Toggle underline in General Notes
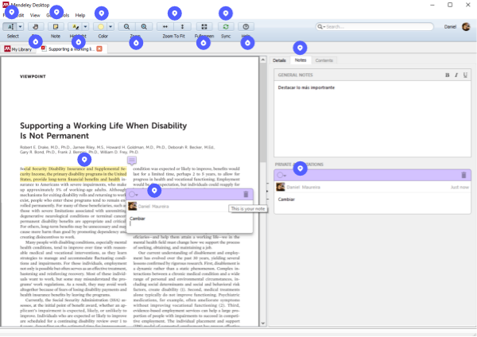 pyautogui.click(x=464, y=74)
